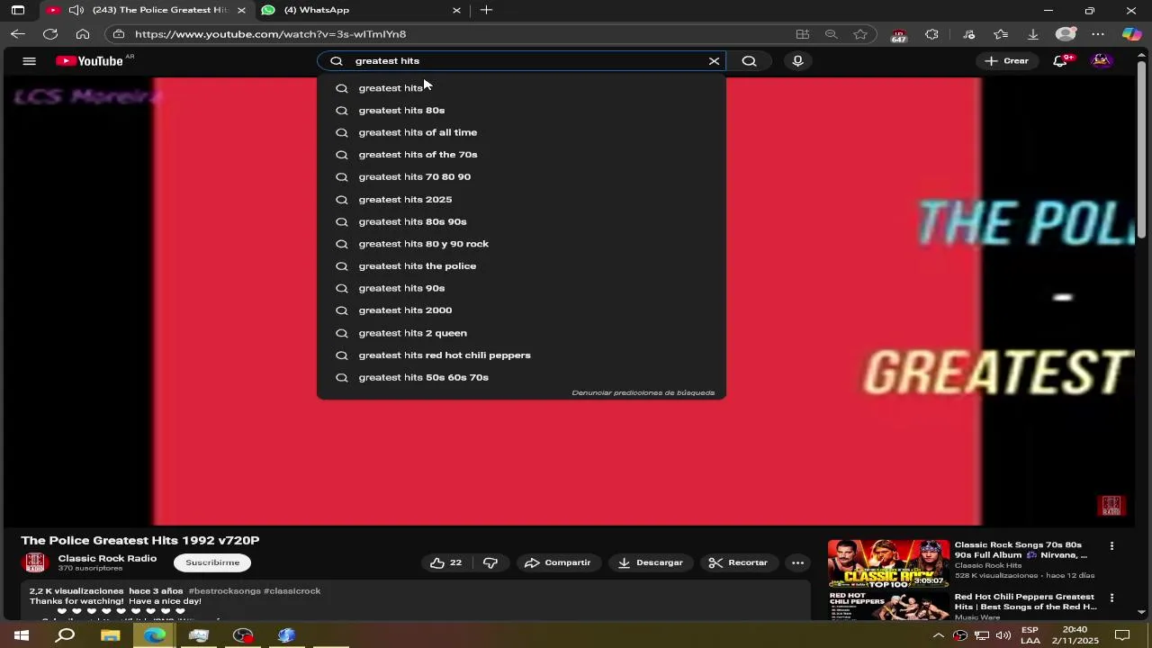Image resolution: width=1152 pixels, height=648 pixels.
Task: Click the Descargar button
Action: [651, 562]
